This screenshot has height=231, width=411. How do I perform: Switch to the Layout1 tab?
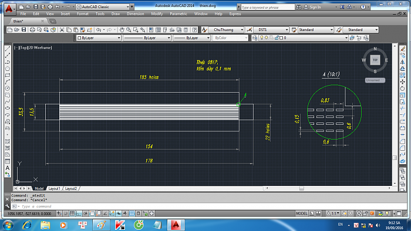54,188
